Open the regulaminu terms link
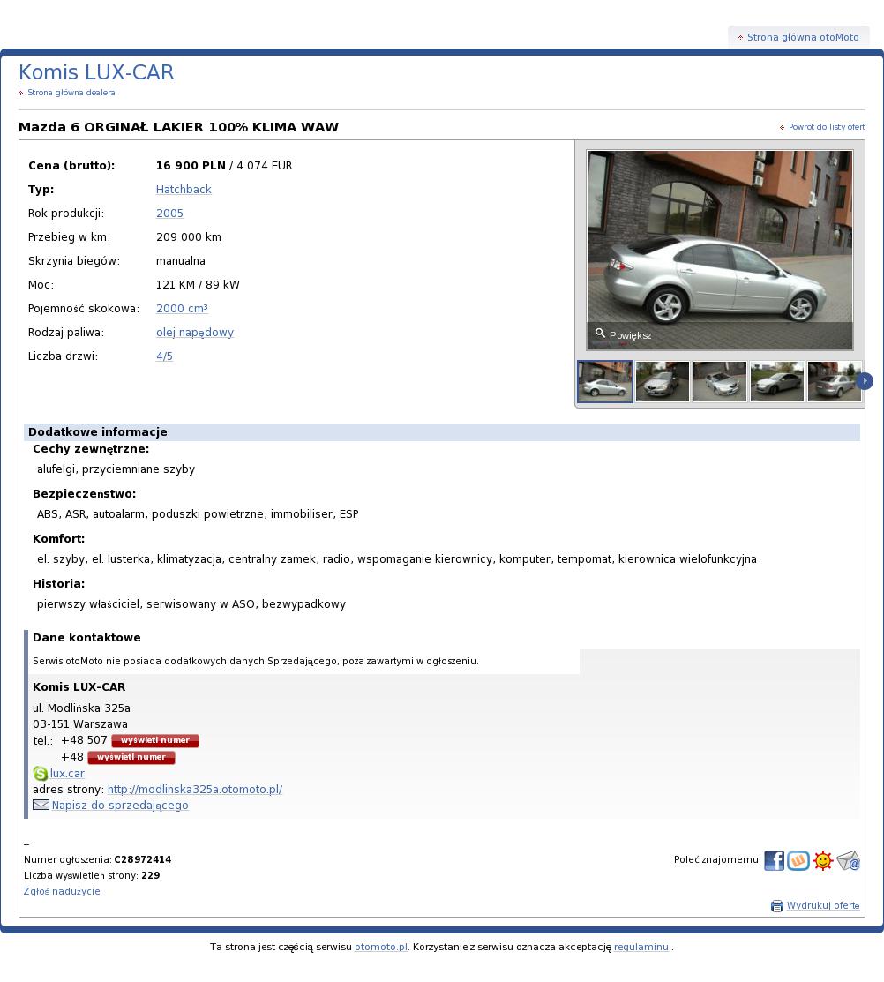The image size is (884, 982). (641, 947)
